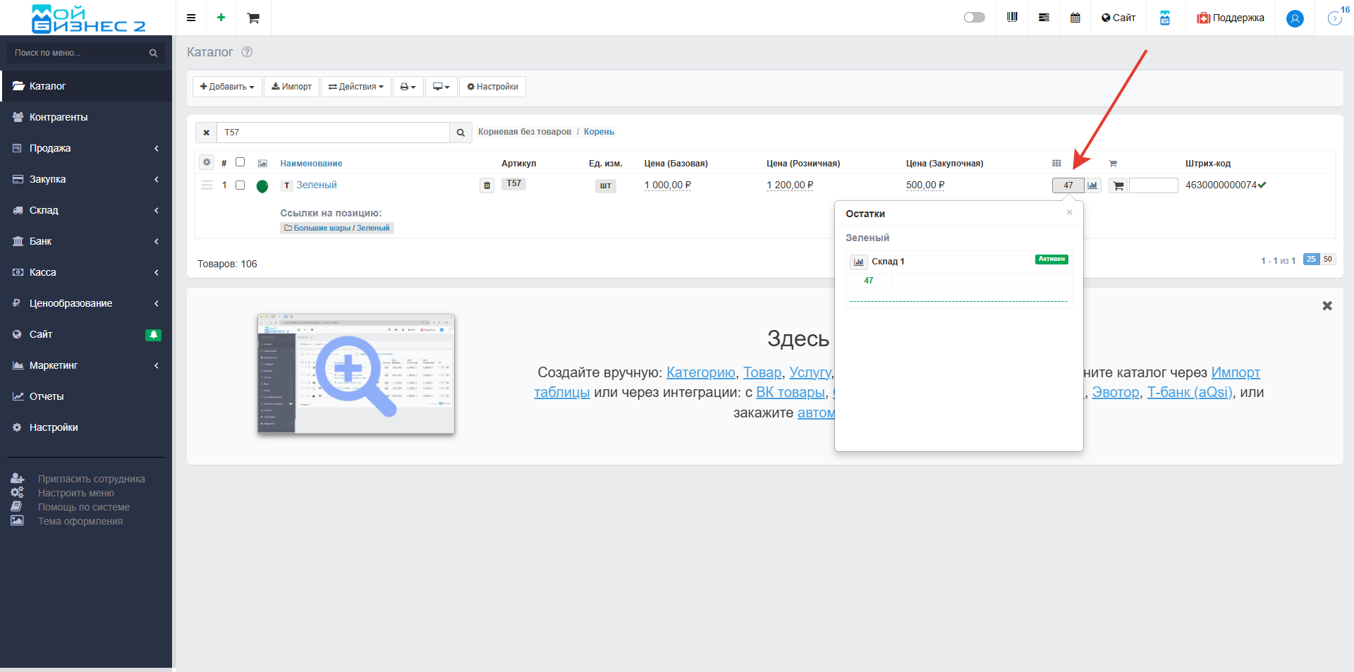Click the Импорт button

(291, 87)
